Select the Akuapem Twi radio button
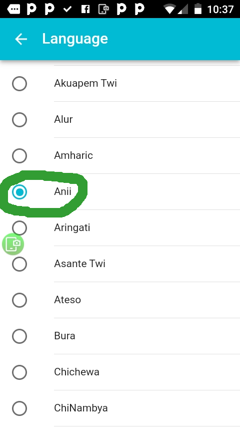Image resolution: width=240 pixels, height=428 pixels. 19,84
